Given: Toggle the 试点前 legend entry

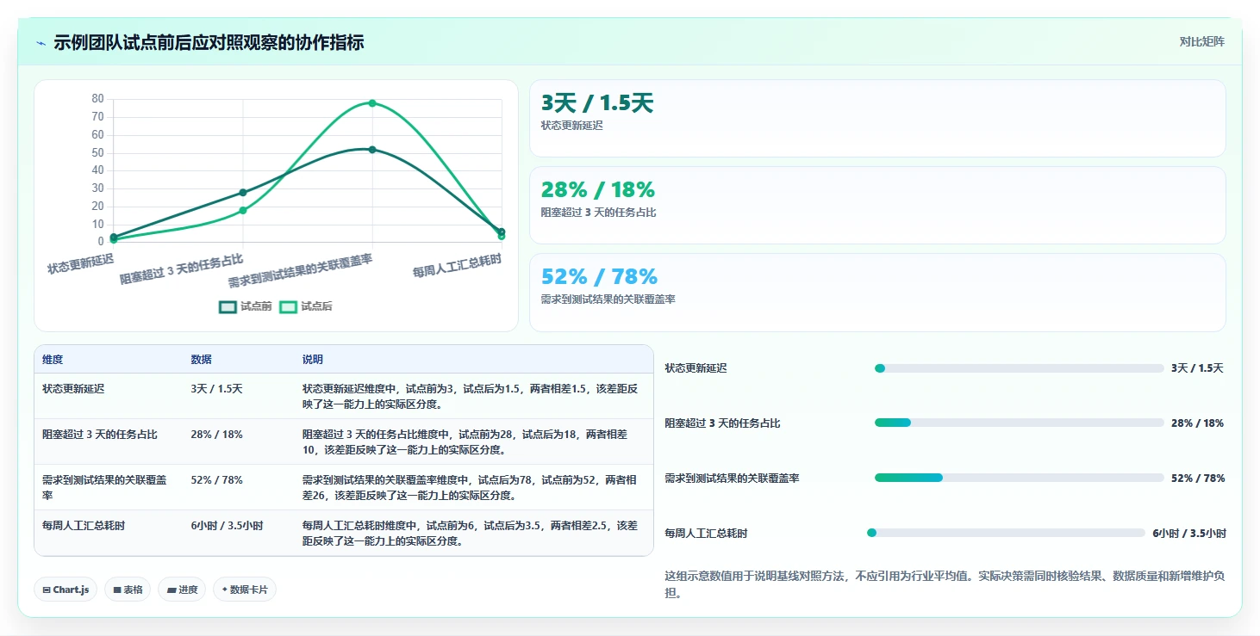Looking at the screenshot, I should point(246,306).
